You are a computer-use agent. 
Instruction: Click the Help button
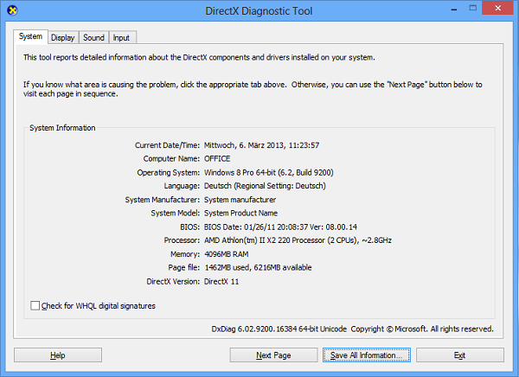(58, 355)
